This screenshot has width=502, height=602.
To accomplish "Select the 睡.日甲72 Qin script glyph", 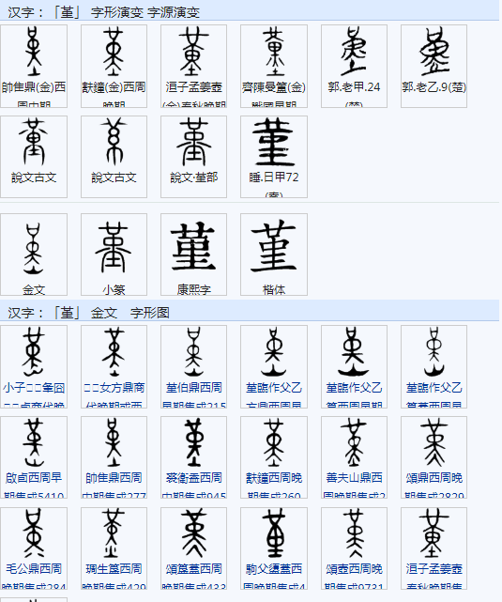I will [x=274, y=142].
